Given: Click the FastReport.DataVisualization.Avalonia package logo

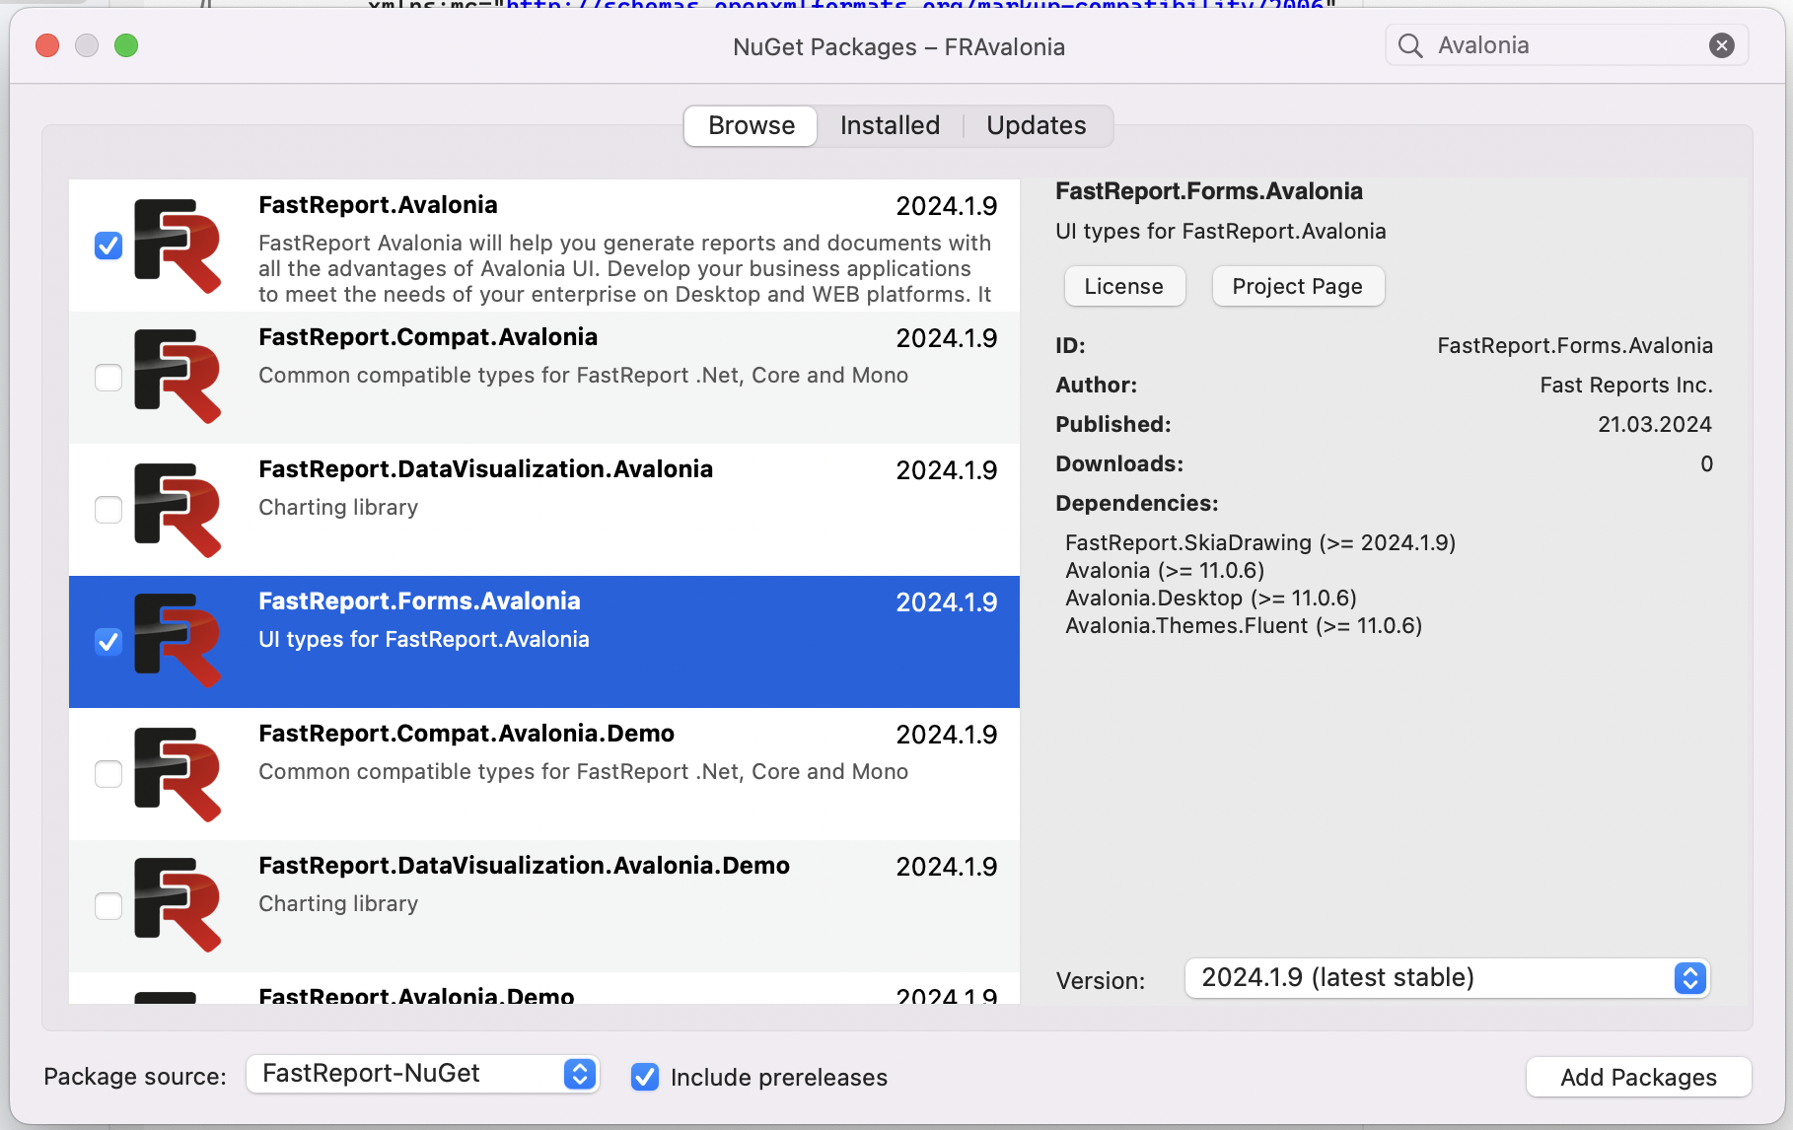Looking at the screenshot, I should coord(178,510).
